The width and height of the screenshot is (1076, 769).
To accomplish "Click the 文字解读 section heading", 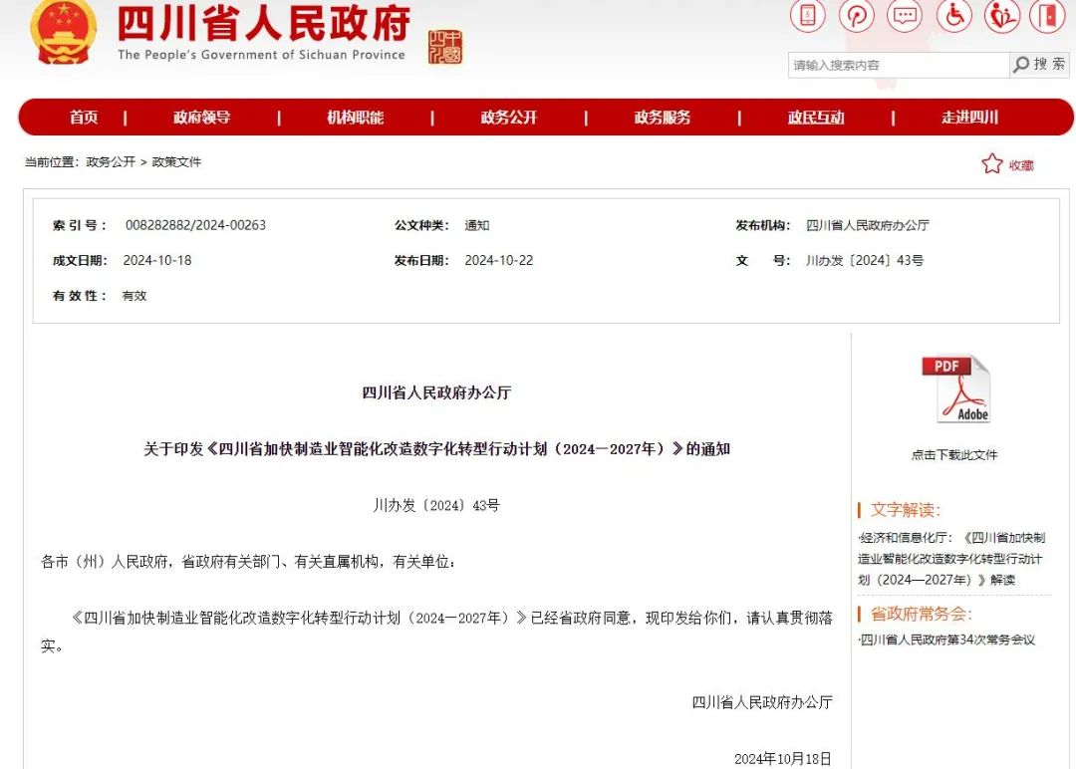I will 905,510.
